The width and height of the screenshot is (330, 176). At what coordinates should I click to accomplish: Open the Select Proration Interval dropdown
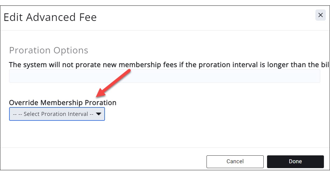pos(57,114)
